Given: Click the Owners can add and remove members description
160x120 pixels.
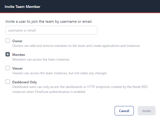Looking at the screenshot, I should tap(76, 46).
